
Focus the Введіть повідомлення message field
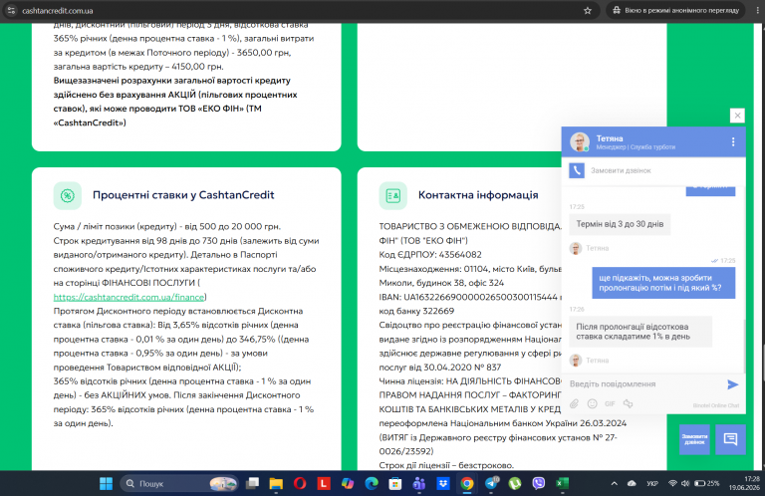[x=644, y=384]
